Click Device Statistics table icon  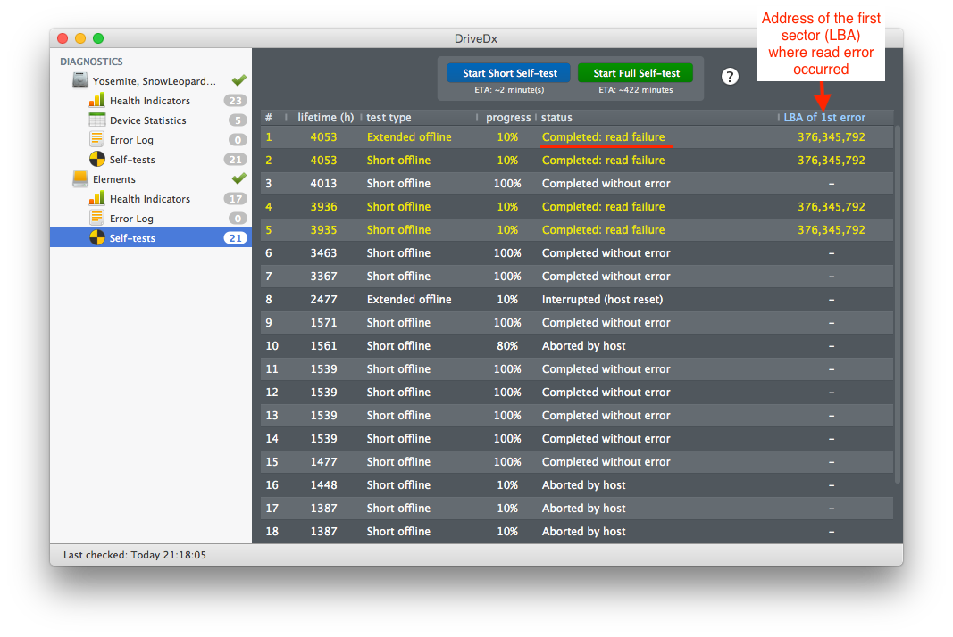(x=96, y=120)
